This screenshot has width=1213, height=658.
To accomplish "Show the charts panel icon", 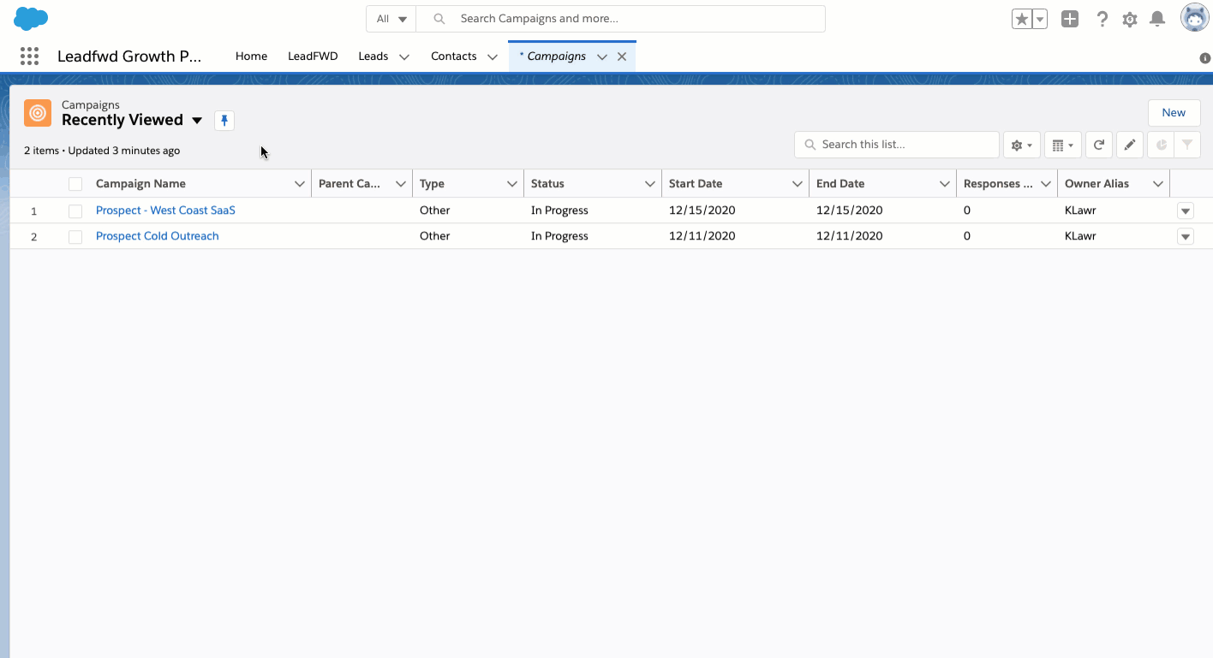I will point(1161,145).
